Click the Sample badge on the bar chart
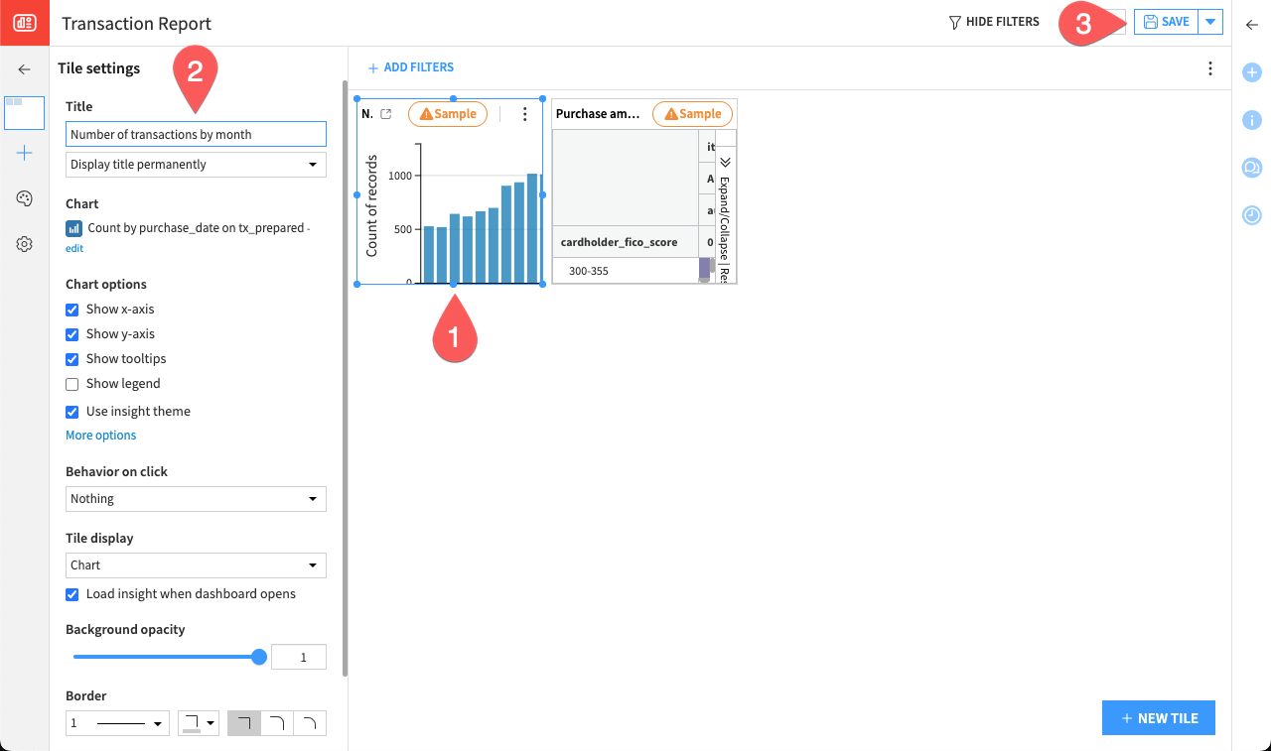 pyautogui.click(x=448, y=113)
